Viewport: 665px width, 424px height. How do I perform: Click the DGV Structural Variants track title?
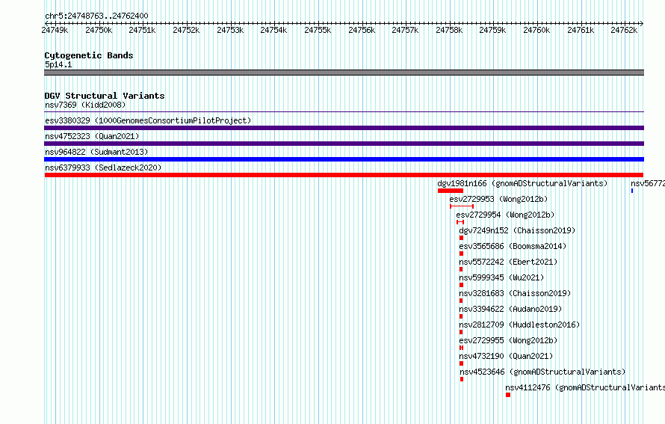tap(105, 96)
